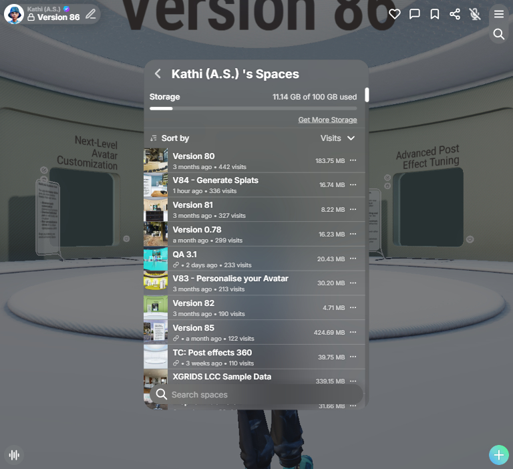Open the Visits sort dropdown

pos(338,138)
